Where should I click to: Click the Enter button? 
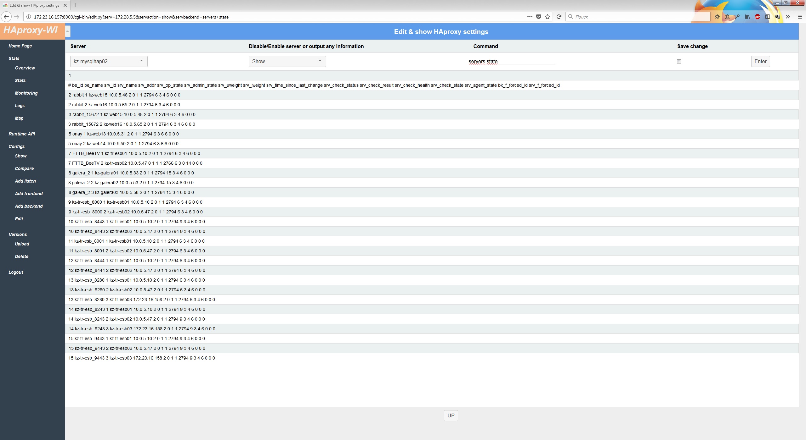pos(760,61)
